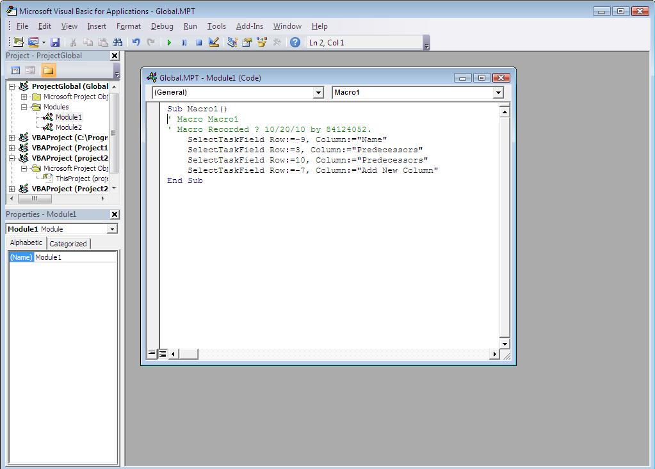Click the "End Sub" code line
Viewport: 655px width, 469px height.
point(185,180)
